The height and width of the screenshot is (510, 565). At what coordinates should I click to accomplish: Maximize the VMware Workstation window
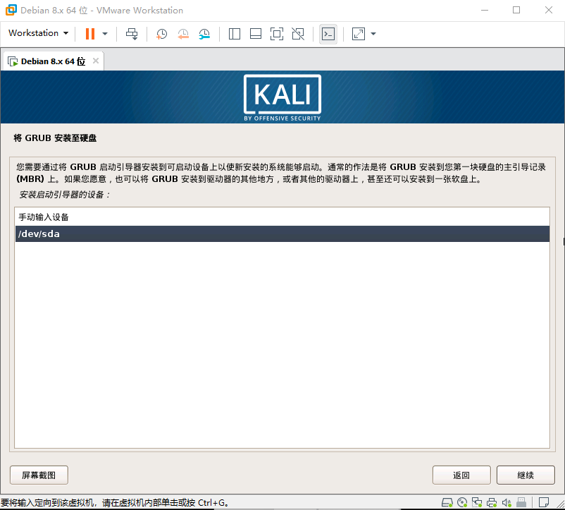coord(516,10)
